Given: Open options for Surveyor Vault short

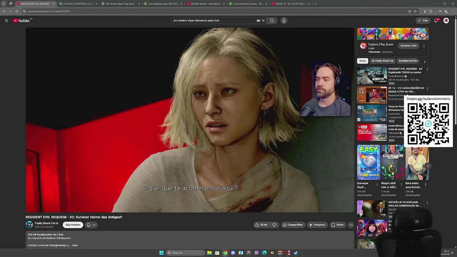Looking at the screenshot, I should [x=377, y=185].
